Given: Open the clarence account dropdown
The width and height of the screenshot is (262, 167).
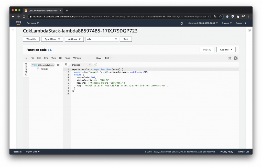Looking at the screenshot, I should pos(203,23).
